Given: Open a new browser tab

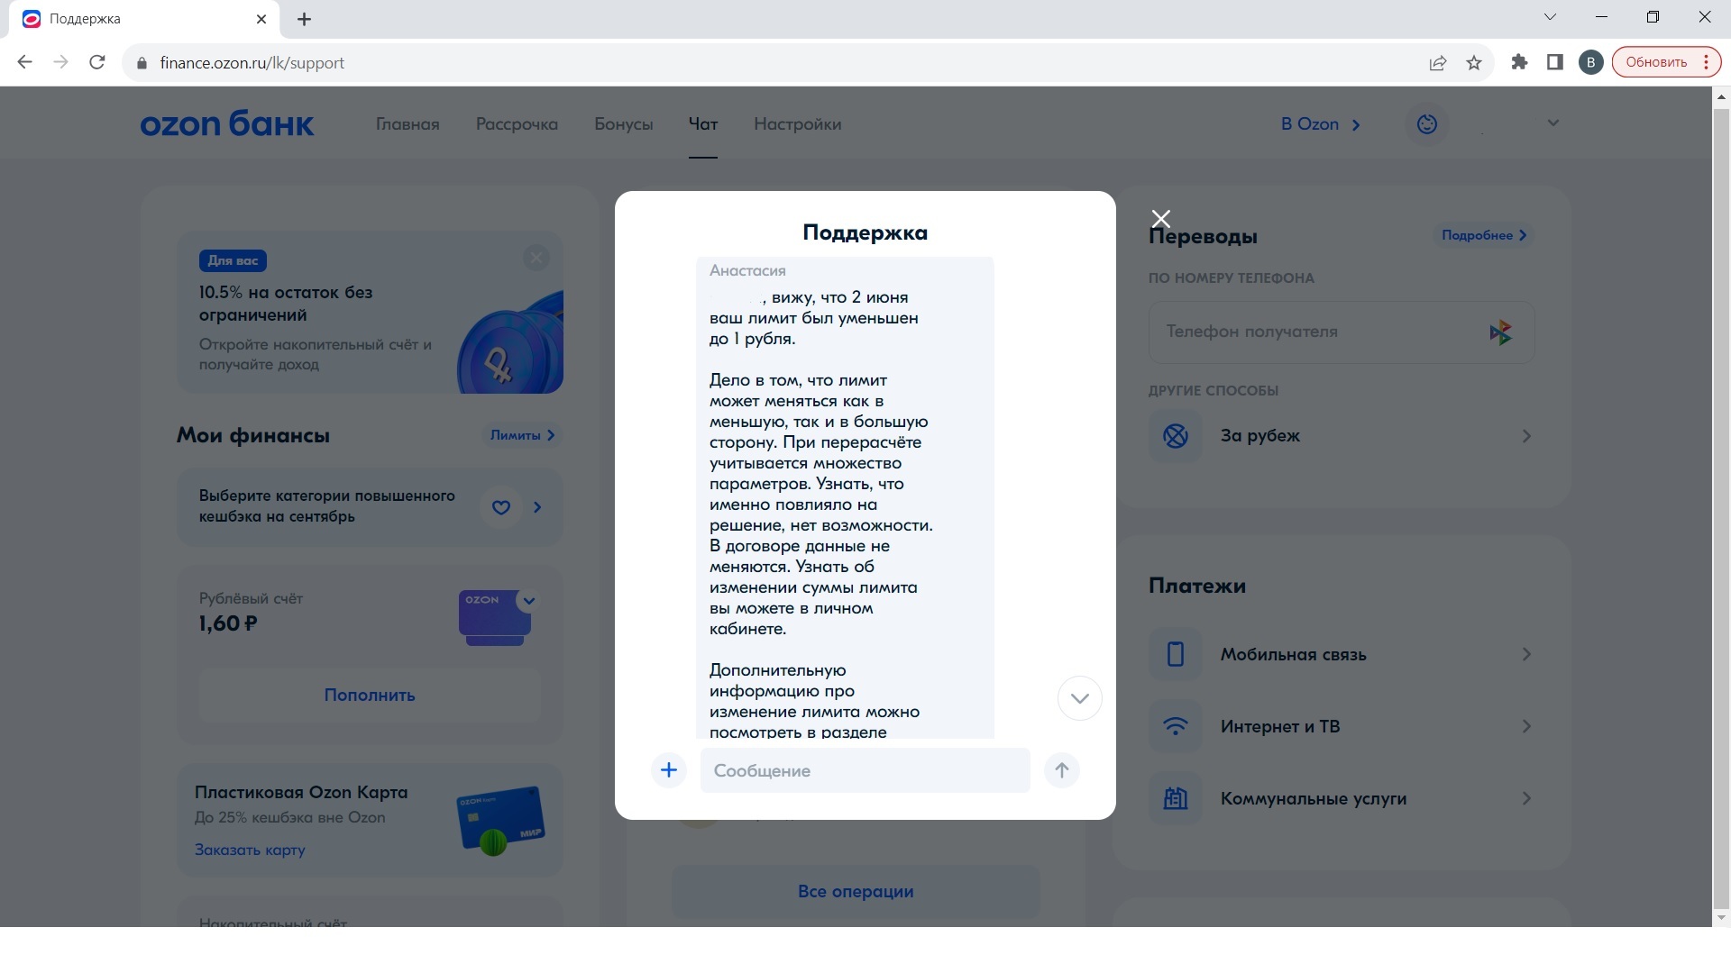Looking at the screenshot, I should [x=305, y=19].
